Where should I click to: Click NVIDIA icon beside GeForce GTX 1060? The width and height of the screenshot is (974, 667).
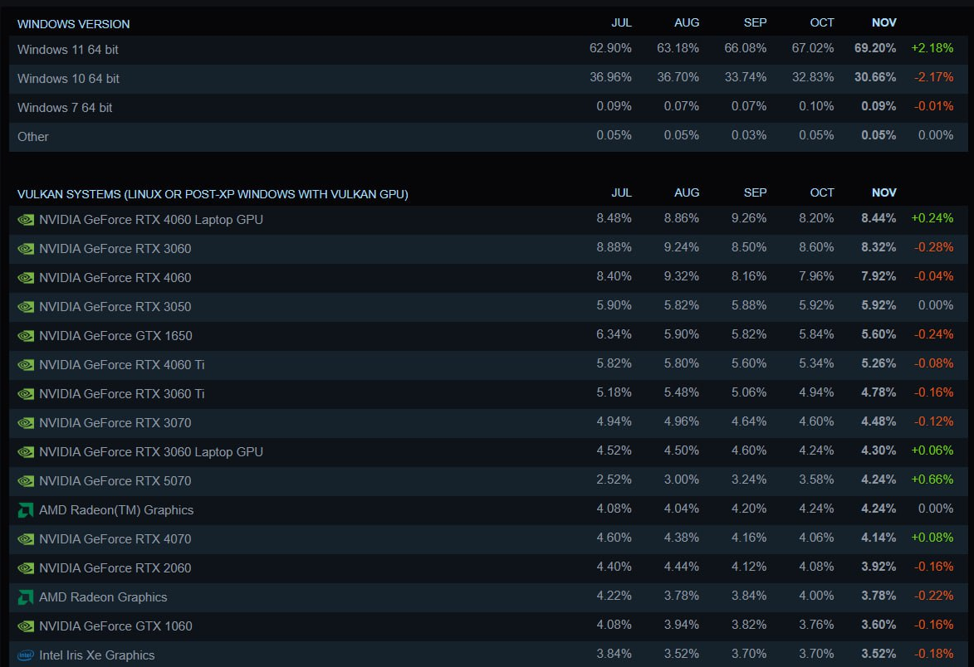pyautogui.click(x=26, y=626)
